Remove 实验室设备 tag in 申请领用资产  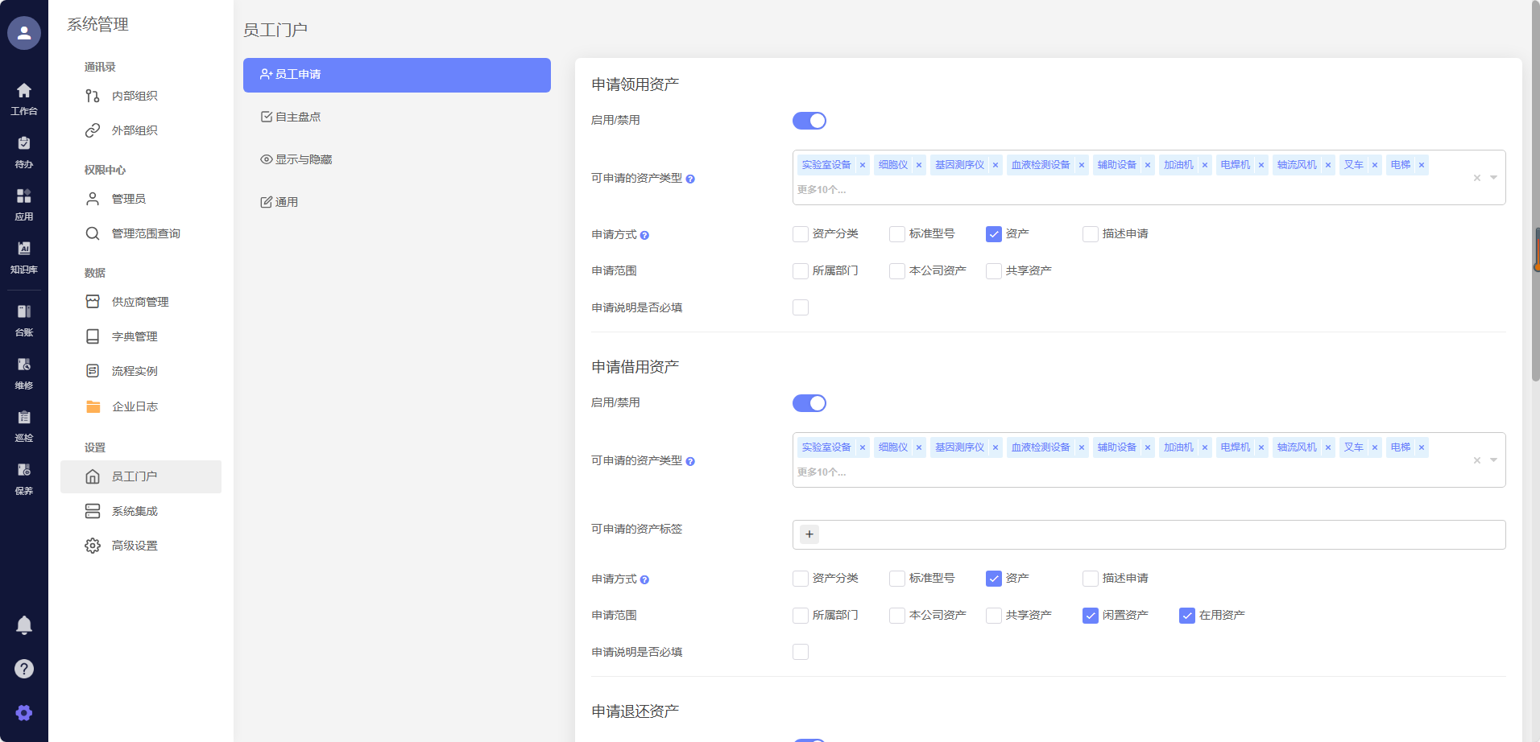(x=863, y=165)
